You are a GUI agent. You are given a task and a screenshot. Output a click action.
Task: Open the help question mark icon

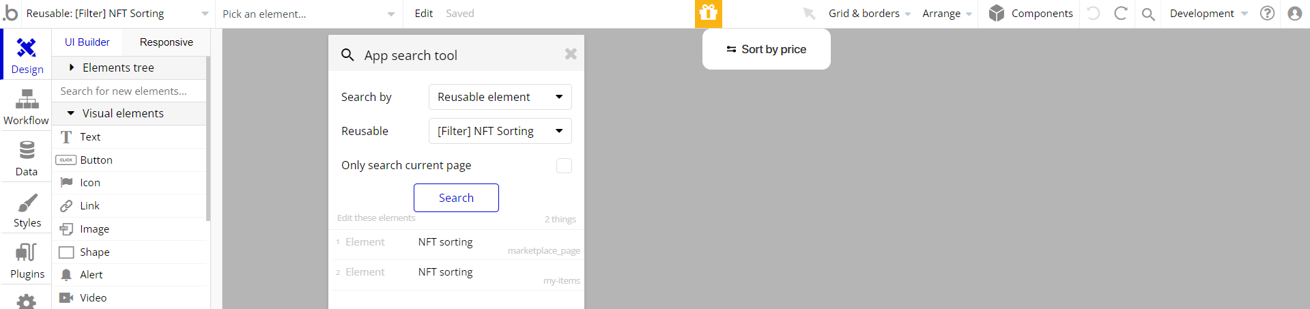1267,13
